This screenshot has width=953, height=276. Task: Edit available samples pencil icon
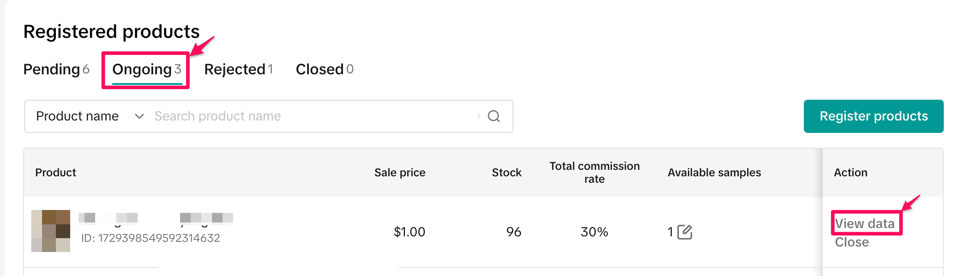tap(685, 232)
